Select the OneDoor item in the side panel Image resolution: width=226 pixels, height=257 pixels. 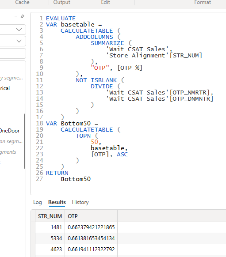pos(10,131)
